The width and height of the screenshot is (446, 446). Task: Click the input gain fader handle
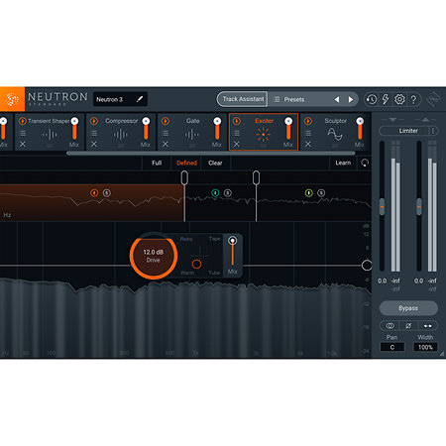[382, 207]
